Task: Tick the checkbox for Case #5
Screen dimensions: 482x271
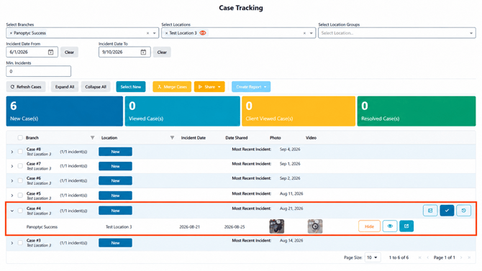Action: coord(20,196)
